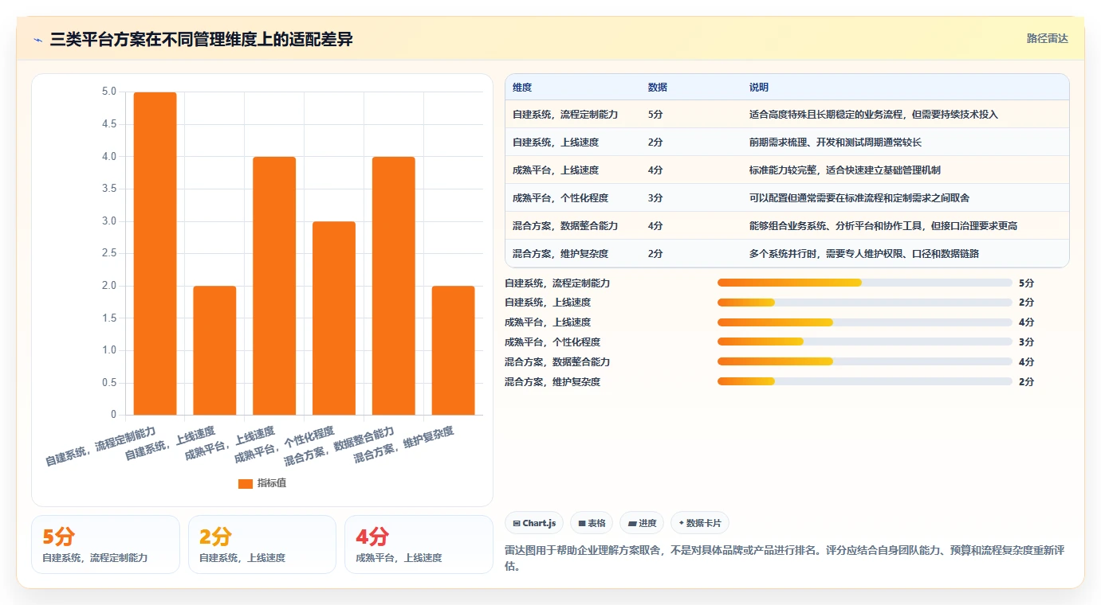This screenshot has height=605, width=1101.
Task: Click the title 三类平台方案在不同管理维度上的适配差异
Action: pos(201,39)
